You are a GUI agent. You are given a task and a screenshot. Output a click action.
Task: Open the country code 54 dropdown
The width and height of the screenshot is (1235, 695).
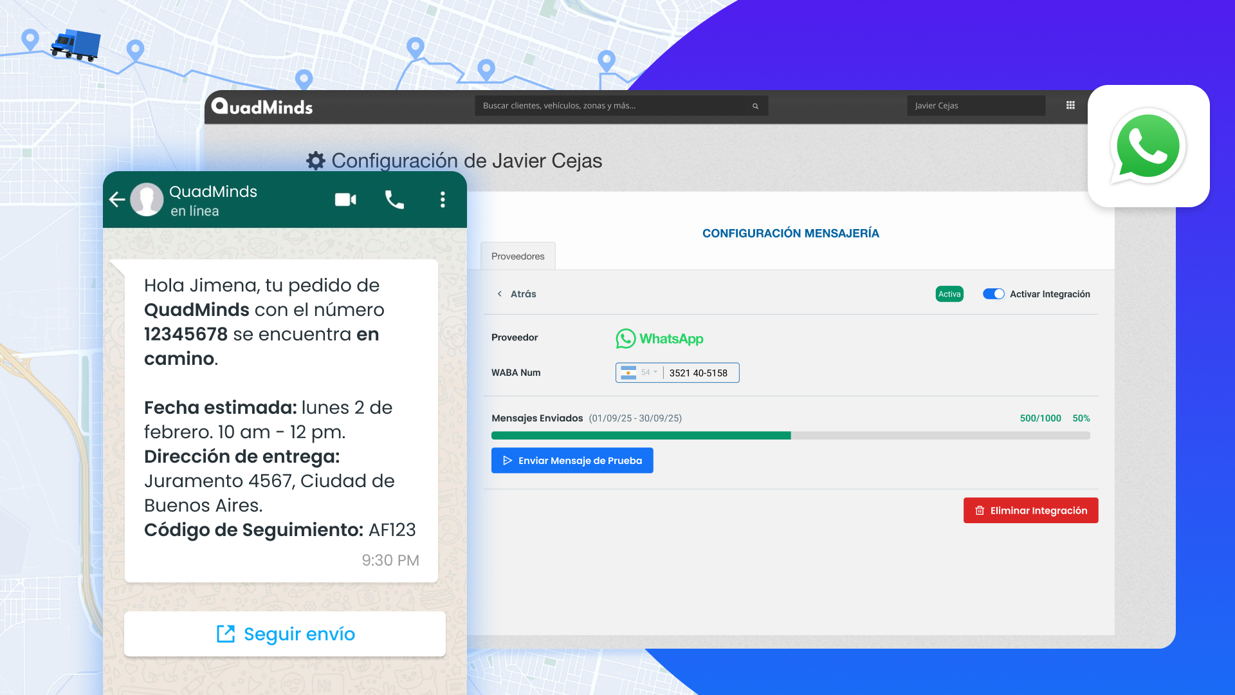(649, 373)
